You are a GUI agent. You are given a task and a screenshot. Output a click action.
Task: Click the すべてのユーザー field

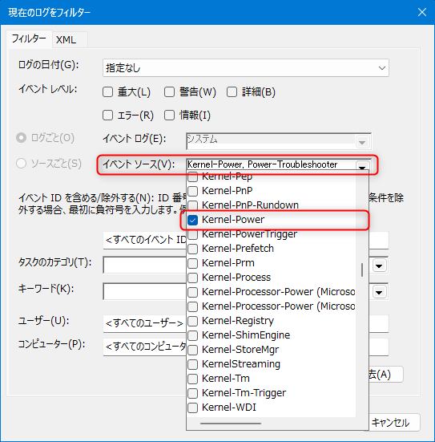point(145,323)
